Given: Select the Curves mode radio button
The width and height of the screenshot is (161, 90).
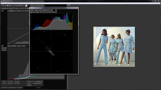Looking at the screenshot, I should 26,8.
